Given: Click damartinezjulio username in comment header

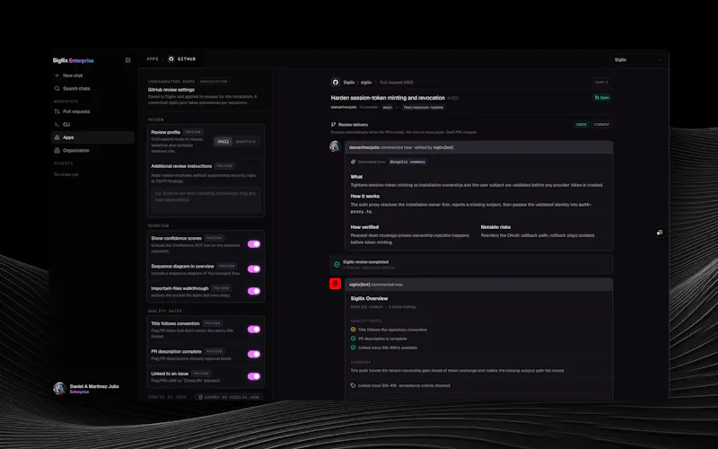Looking at the screenshot, I should (x=364, y=147).
